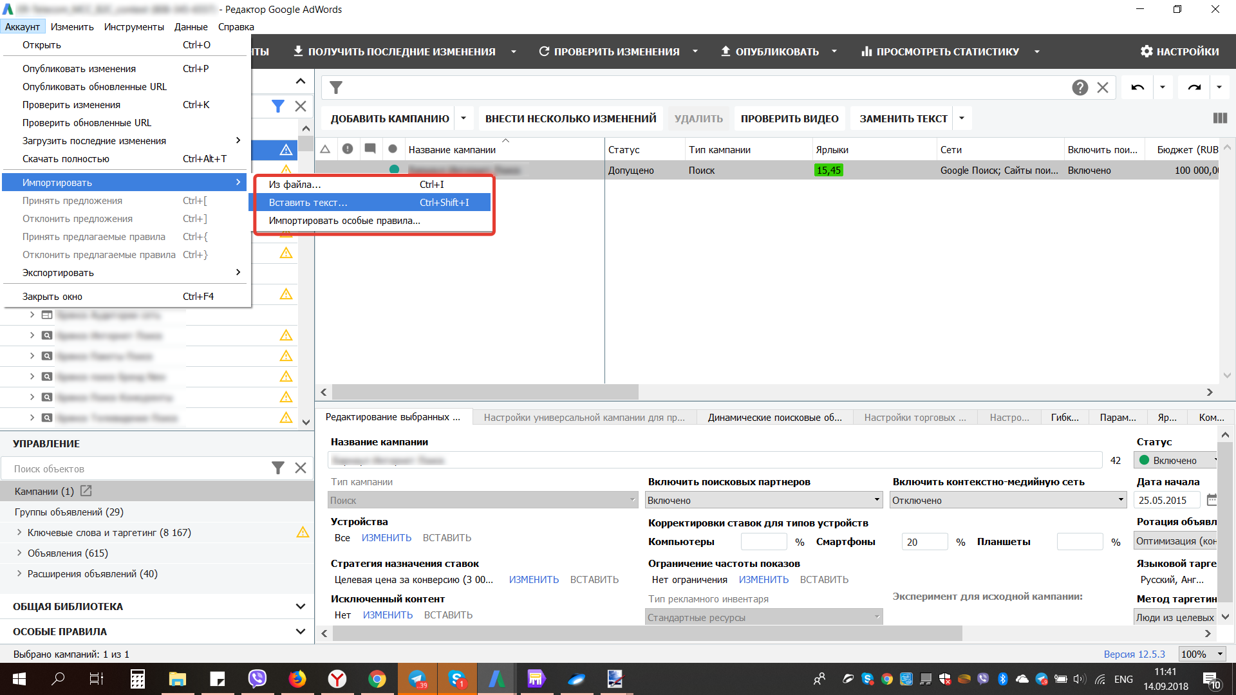Clear Поиск объектов with its X icon

point(301,468)
